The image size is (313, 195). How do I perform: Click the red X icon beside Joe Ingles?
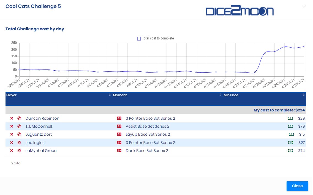click(x=12, y=142)
